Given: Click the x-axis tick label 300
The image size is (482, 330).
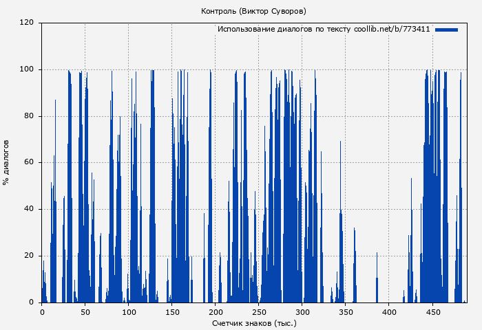Looking at the screenshot, I should [302, 312].
